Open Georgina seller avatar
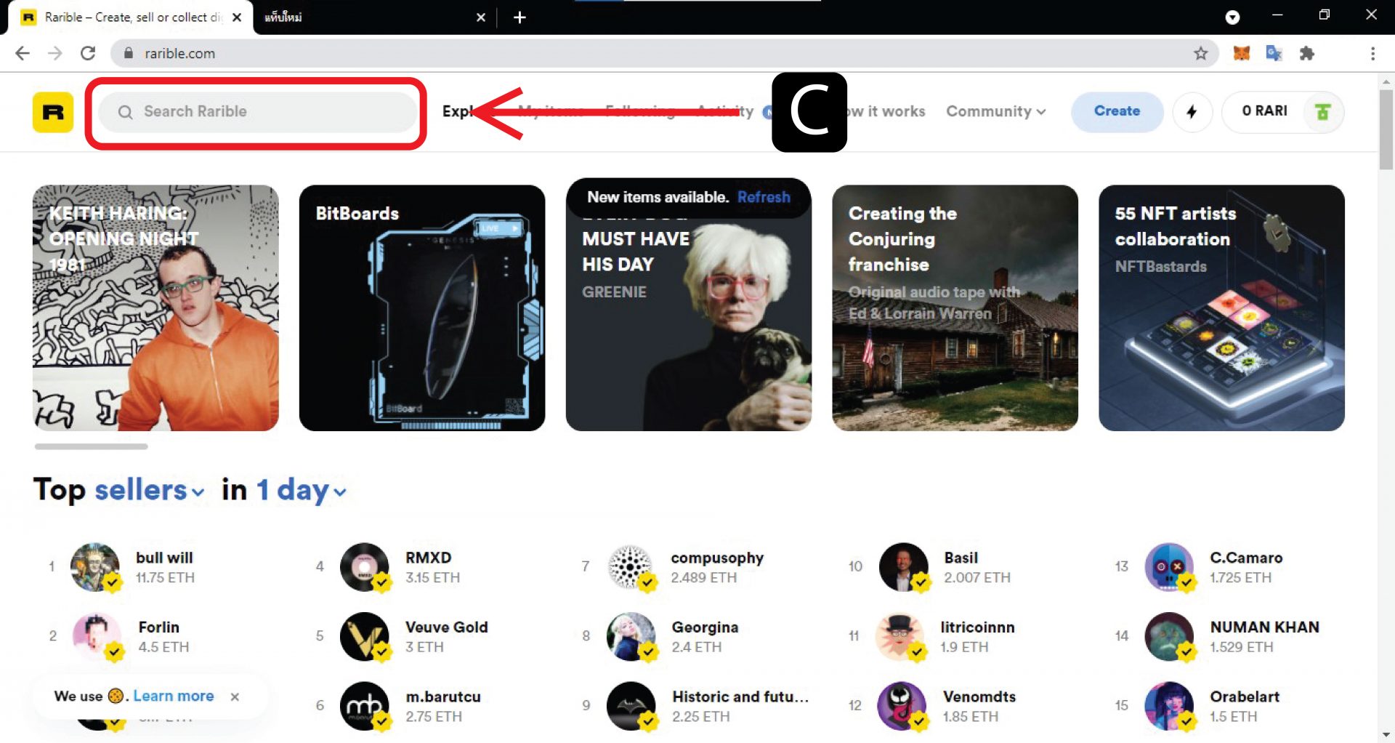Viewport: 1395px width, 743px height. [631, 637]
